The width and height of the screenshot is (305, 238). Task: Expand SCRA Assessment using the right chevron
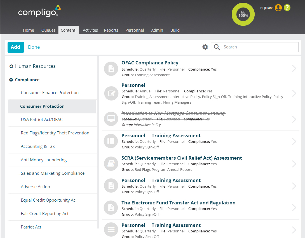tap(294, 164)
